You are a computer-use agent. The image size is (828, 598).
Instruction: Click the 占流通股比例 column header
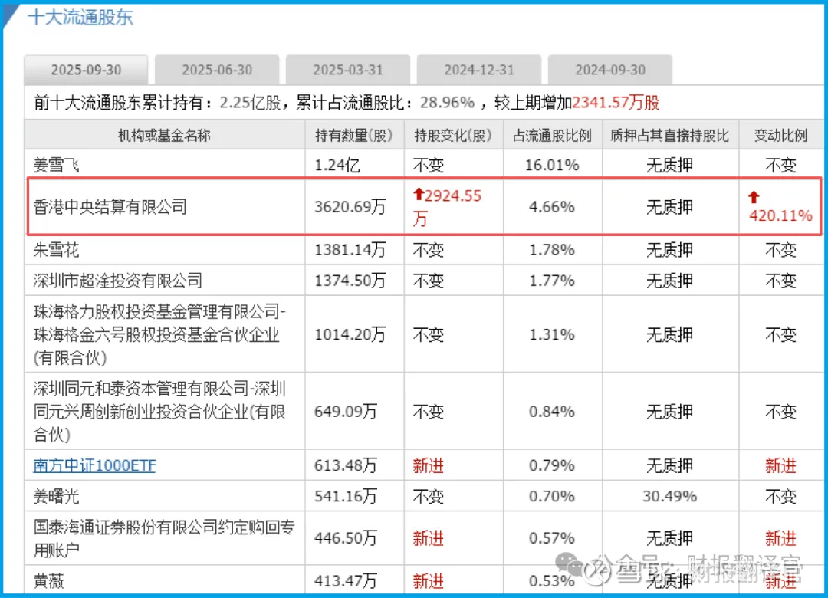coord(552,135)
